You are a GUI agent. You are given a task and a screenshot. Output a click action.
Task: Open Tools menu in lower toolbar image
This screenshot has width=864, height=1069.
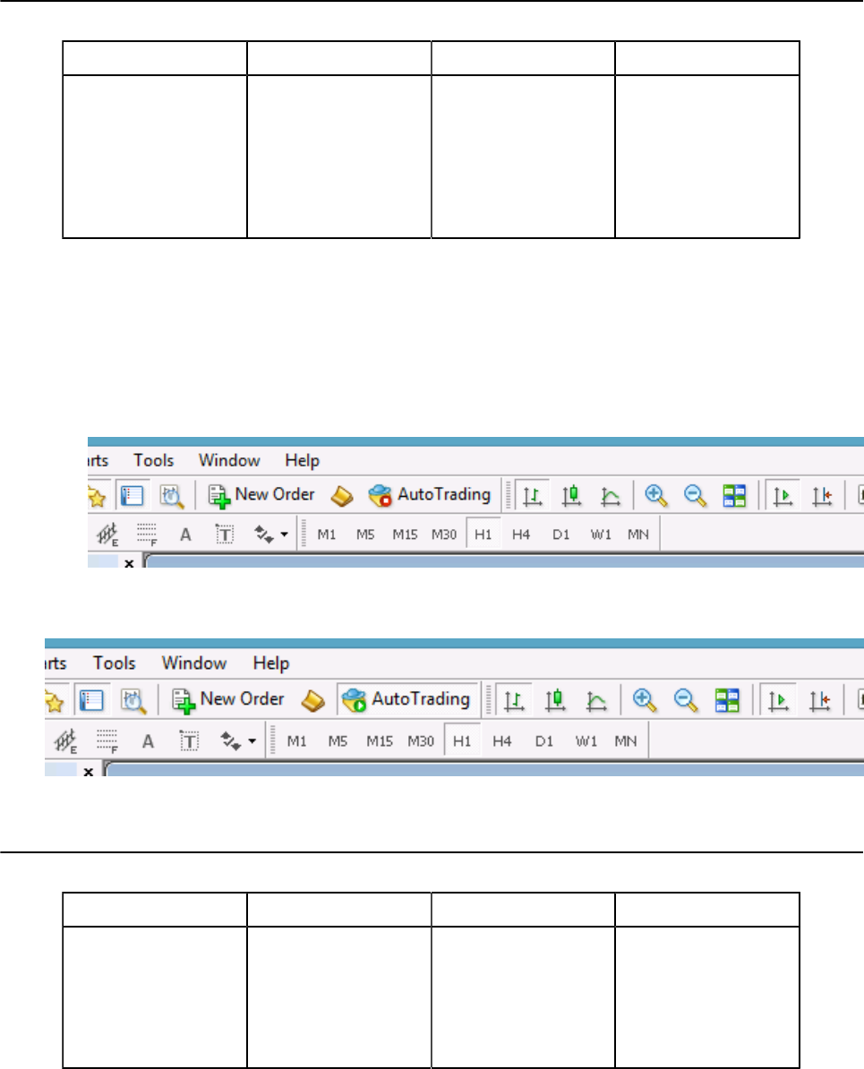[x=115, y=663]
